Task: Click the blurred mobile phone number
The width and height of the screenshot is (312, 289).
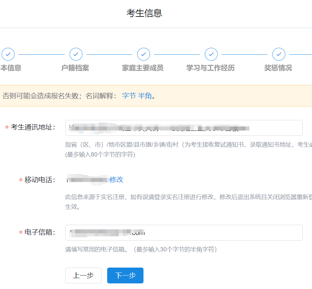Action: 87,180
